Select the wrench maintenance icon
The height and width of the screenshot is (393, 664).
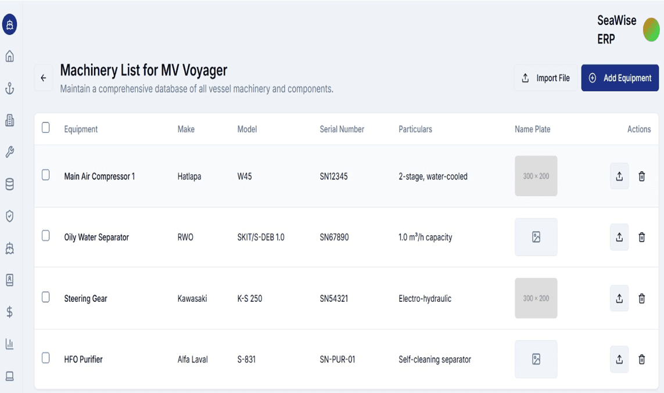9,153
